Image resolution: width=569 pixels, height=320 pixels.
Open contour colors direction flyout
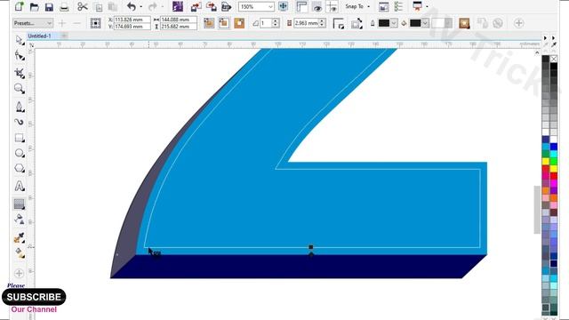pyautogui.click(x=357, y=23)
